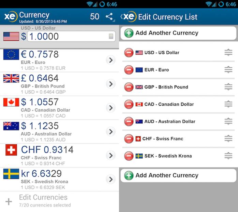Go back via XE logo in Edit Currency List
238x212 pixels.
tap(129, 16)
